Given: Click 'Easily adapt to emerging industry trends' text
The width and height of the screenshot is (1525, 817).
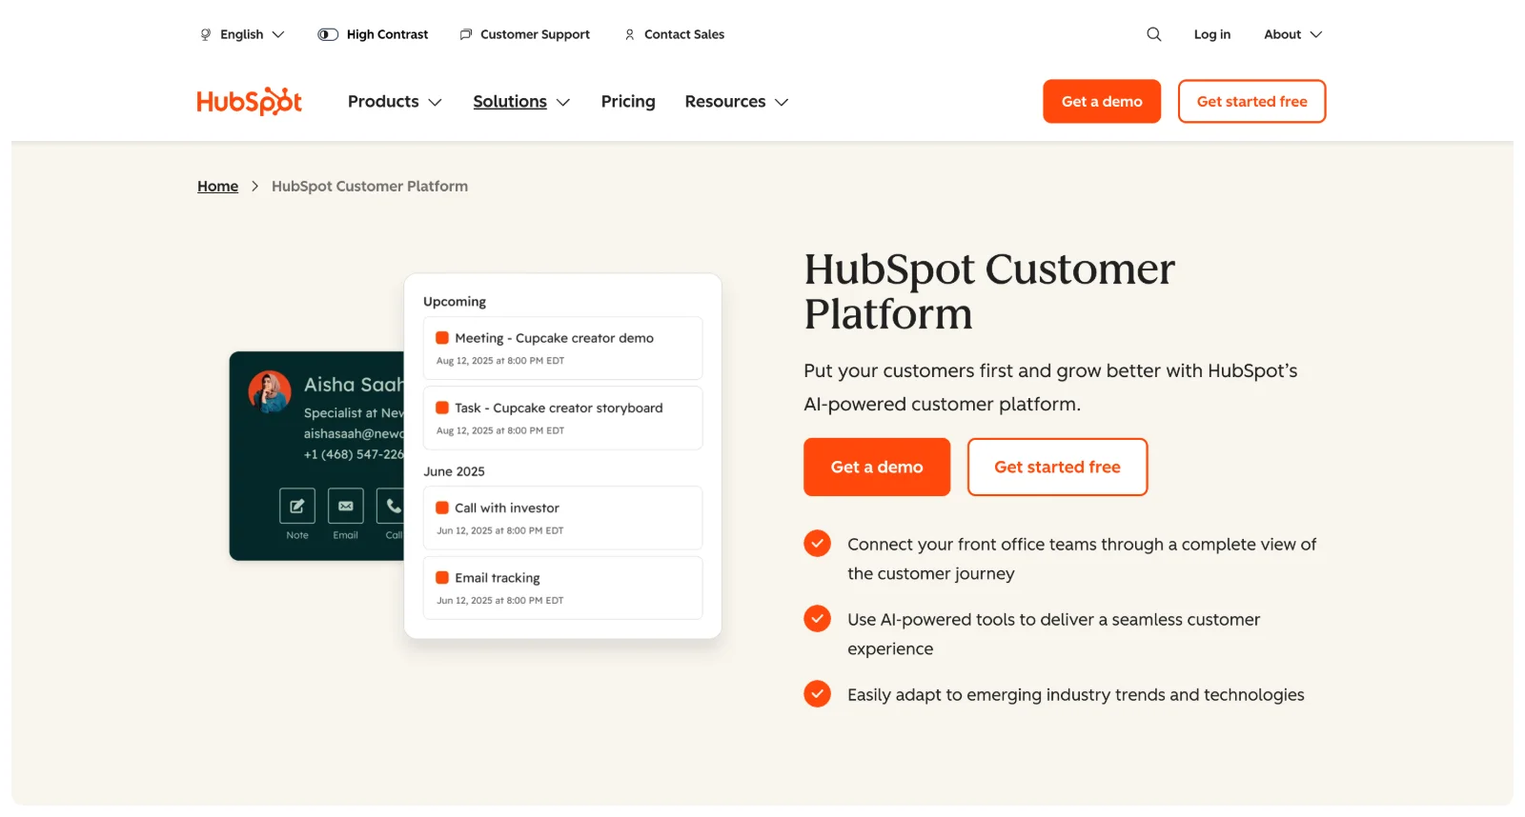Looking at the screenshot, I should pos(1075,694).
